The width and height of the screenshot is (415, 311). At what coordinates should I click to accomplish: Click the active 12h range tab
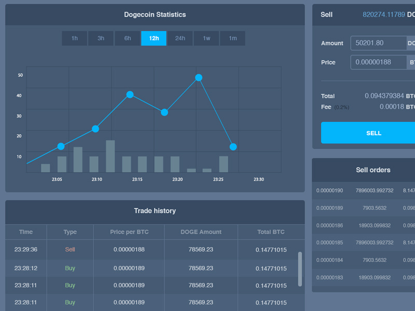tap(154, 38)
